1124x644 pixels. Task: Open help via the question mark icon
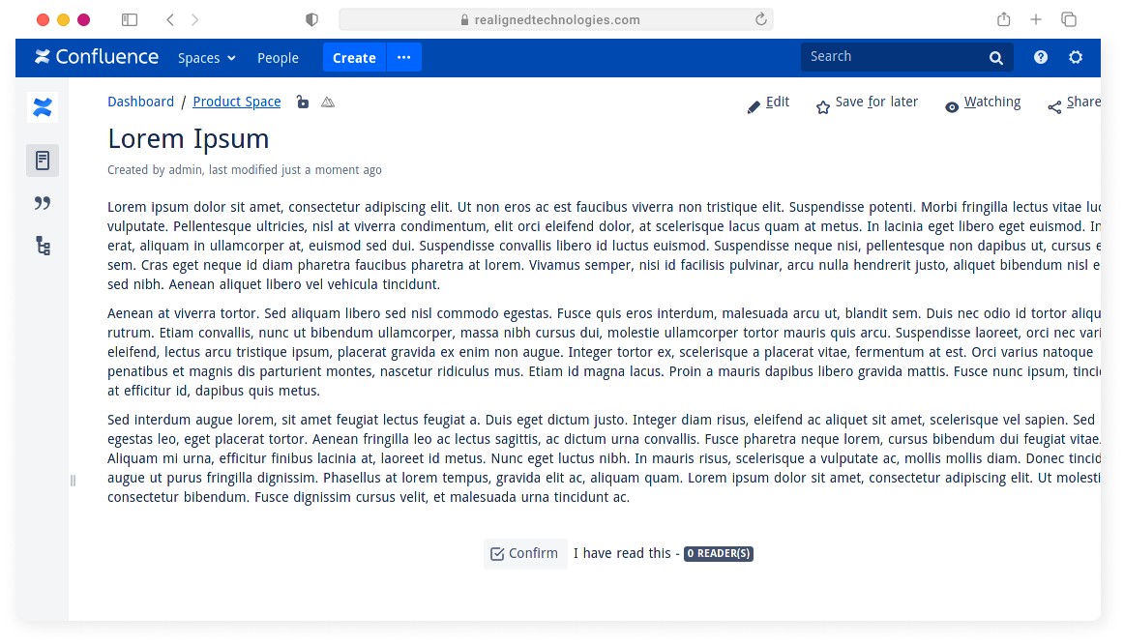tap(1040, 57)
